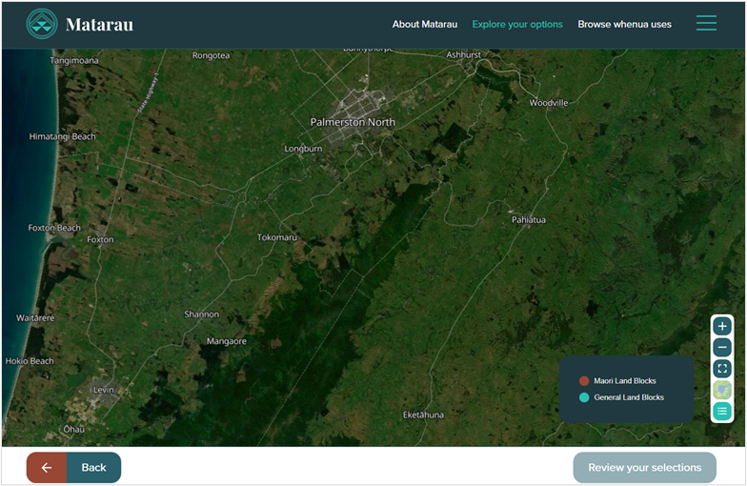Click the Waitarere map label
Viewport: 747px width, 486px height.
coord(35,318)
